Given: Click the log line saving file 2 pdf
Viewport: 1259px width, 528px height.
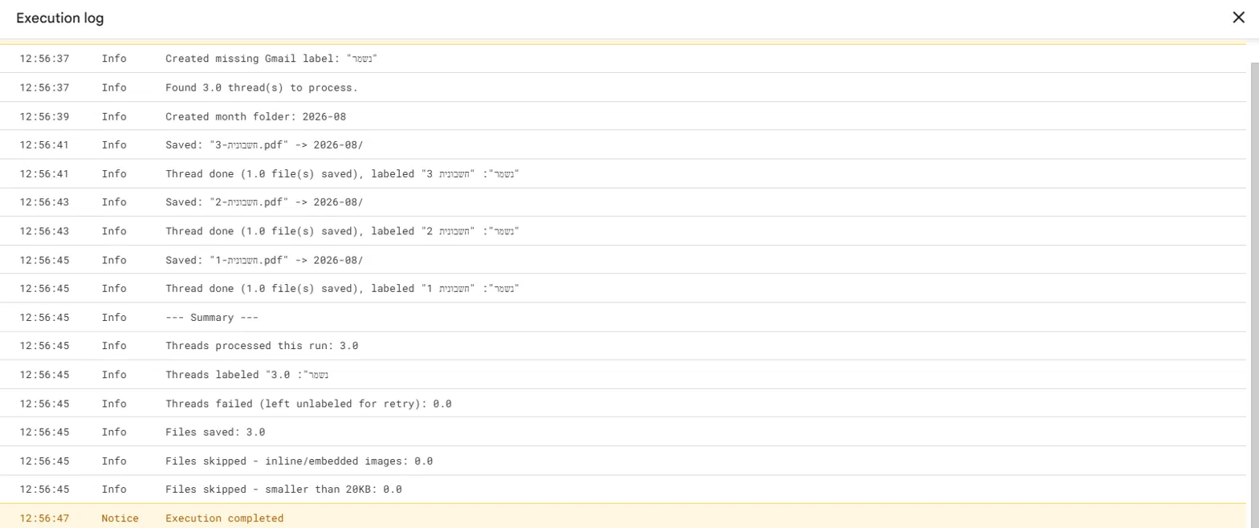Looking at the screenshot, I should click(623, 202).
